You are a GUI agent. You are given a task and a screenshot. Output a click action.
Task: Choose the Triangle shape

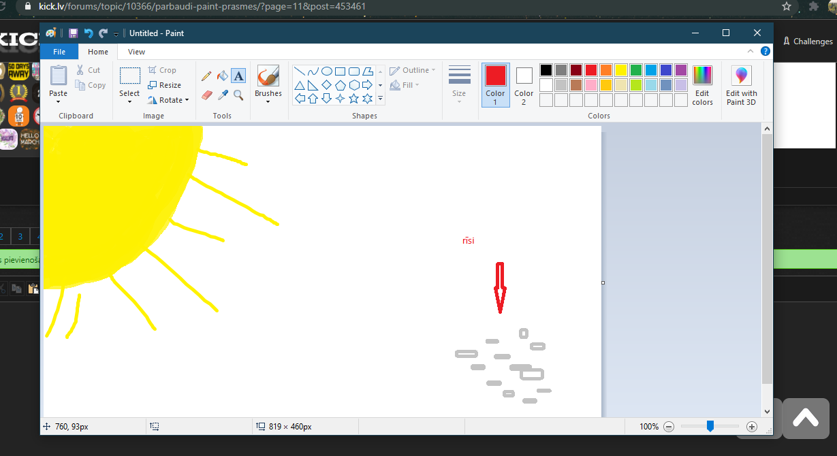(299, 85)
